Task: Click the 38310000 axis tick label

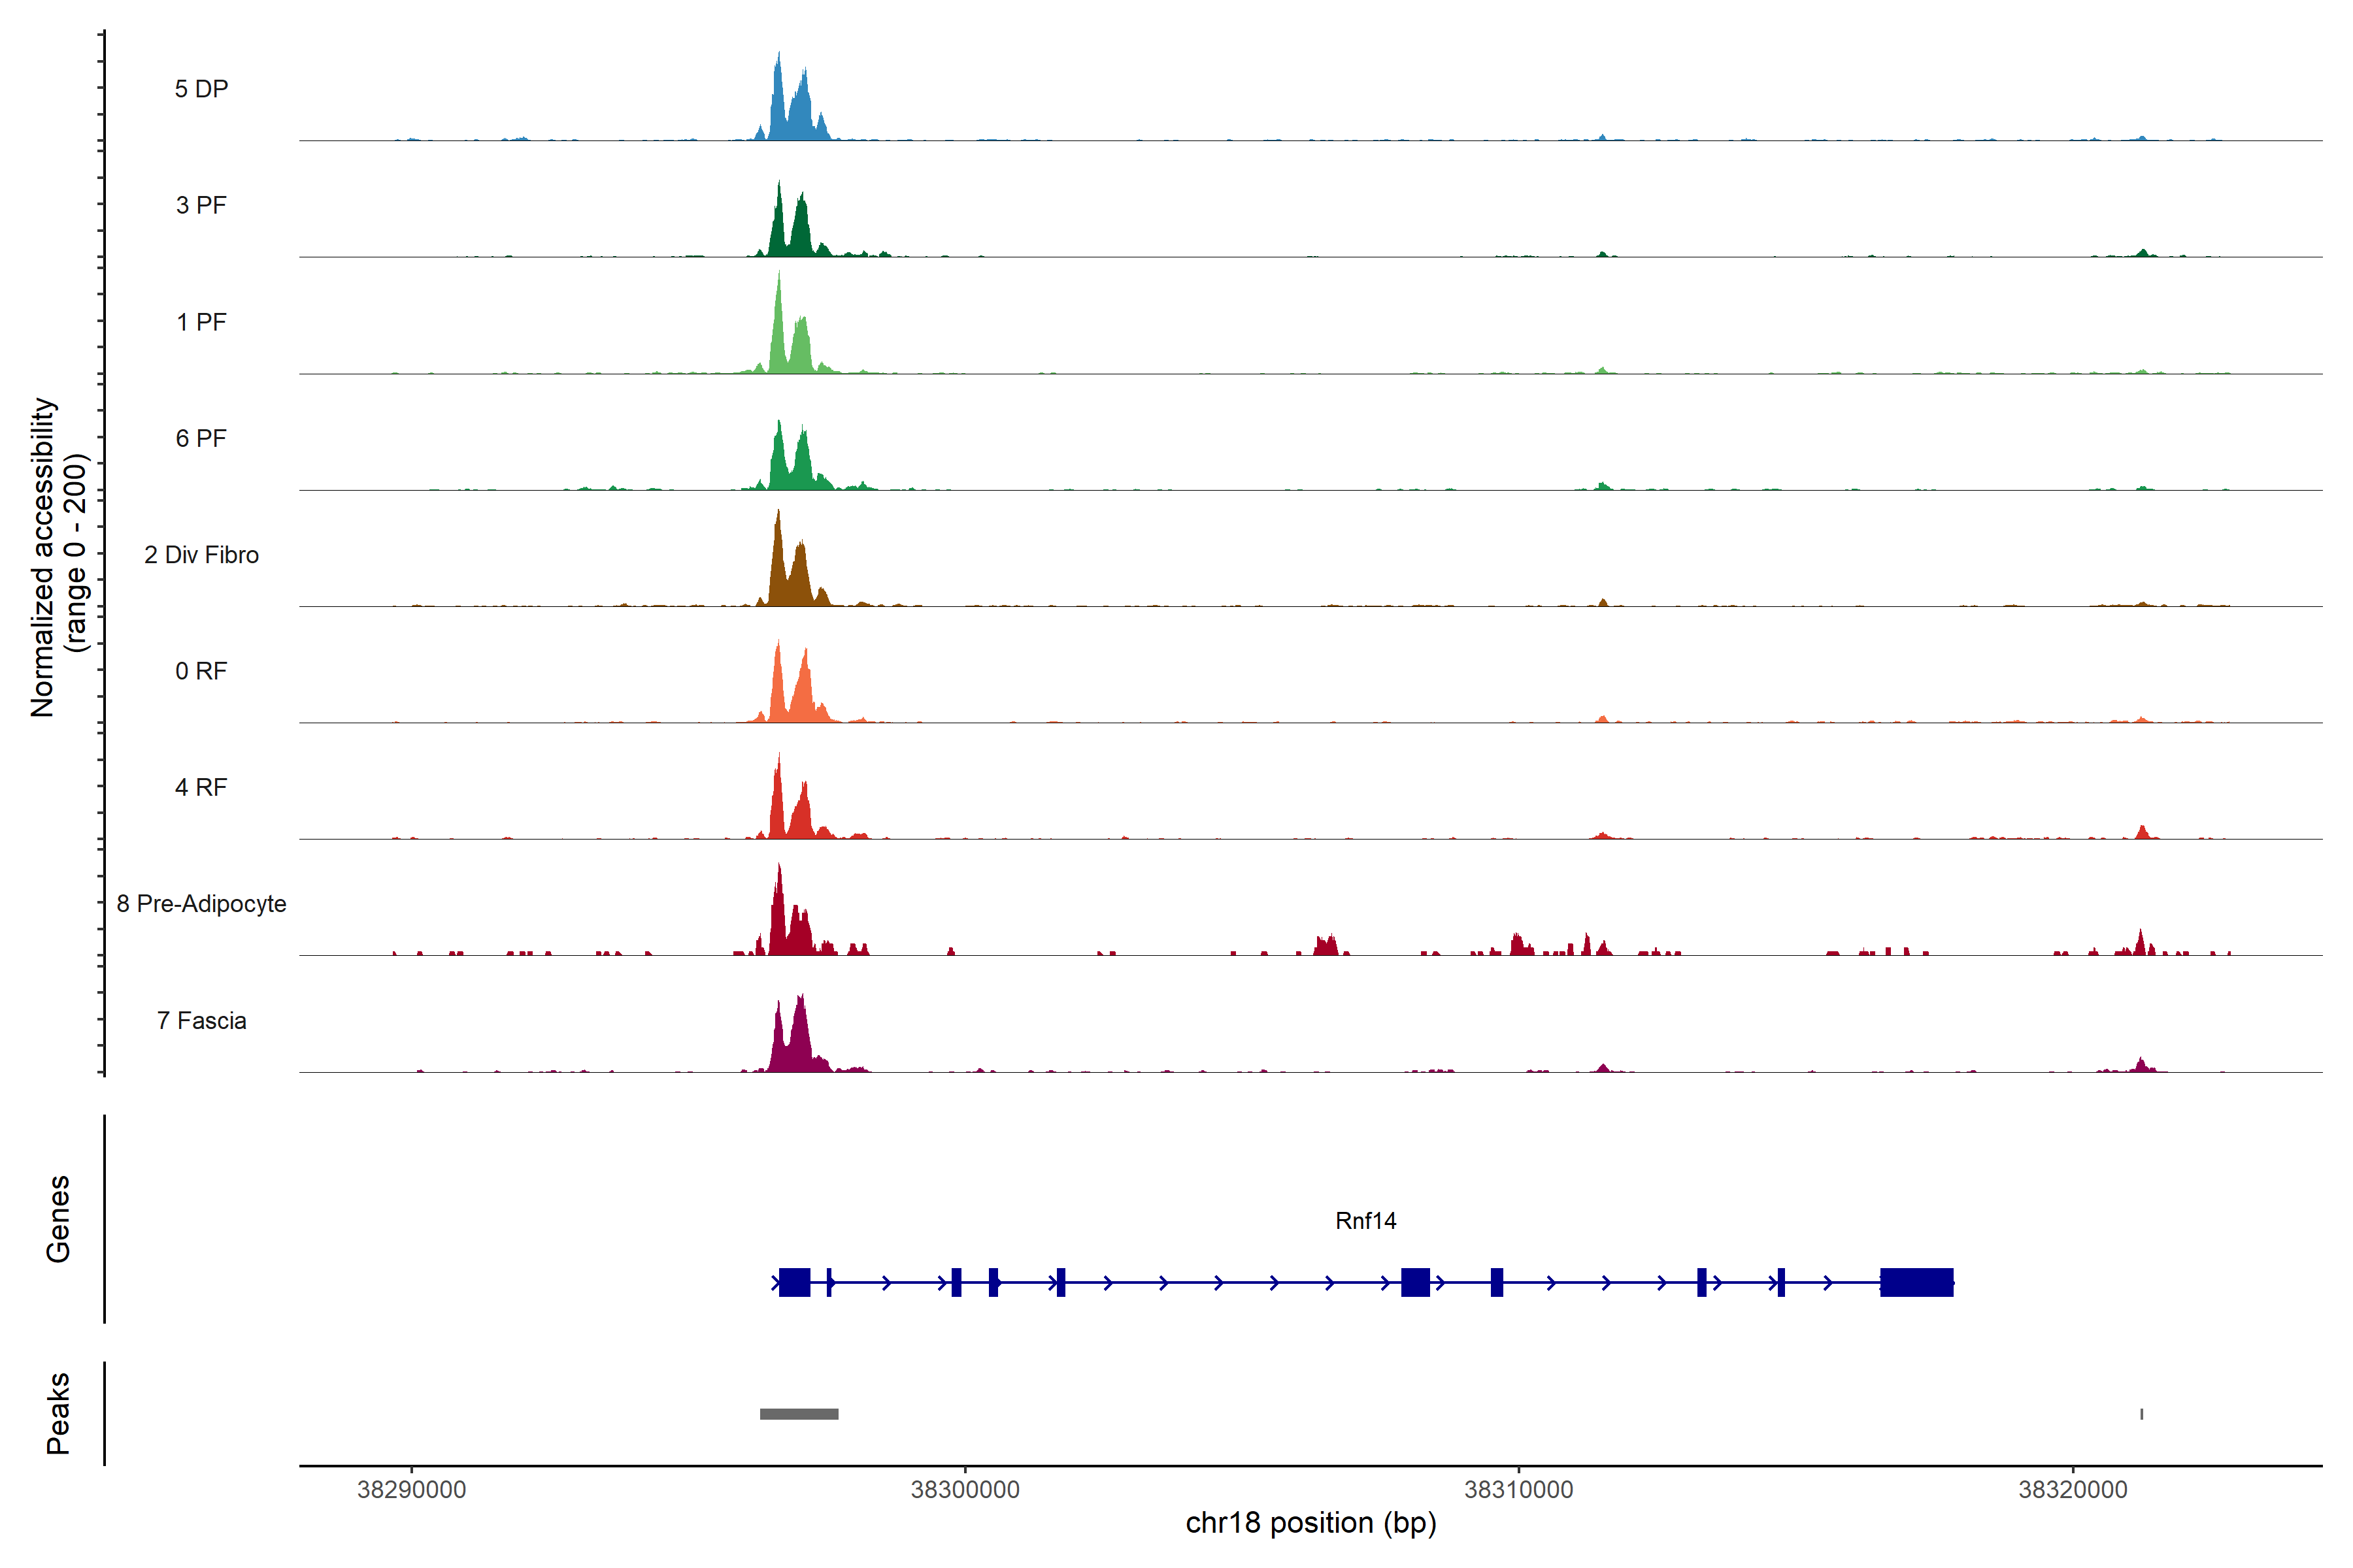Action: tap(1518, 1490)
